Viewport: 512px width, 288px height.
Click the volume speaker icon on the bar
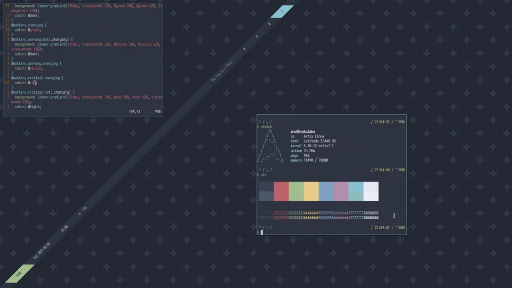[79, 213]
